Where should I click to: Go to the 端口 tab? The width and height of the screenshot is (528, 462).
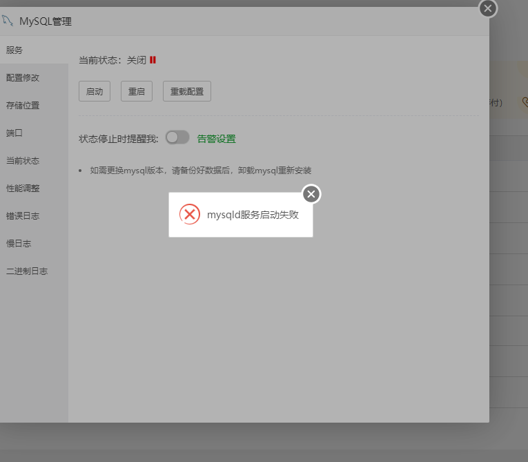click(34, 133)
